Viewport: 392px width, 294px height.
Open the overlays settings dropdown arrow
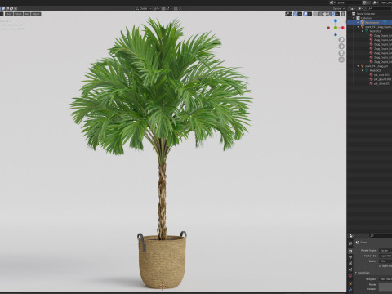[310, 14]
